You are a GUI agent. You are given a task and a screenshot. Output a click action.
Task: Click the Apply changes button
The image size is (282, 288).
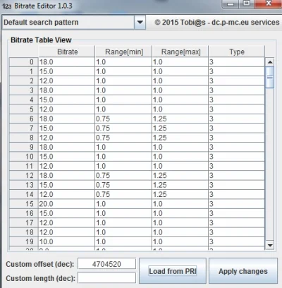click(x=243, y=271)
